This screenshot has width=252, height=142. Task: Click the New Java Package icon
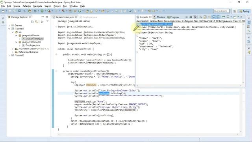[x=75, y=11]
